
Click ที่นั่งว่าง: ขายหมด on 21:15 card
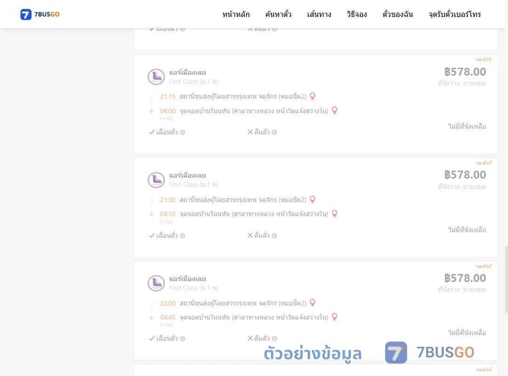coord(462,83)
